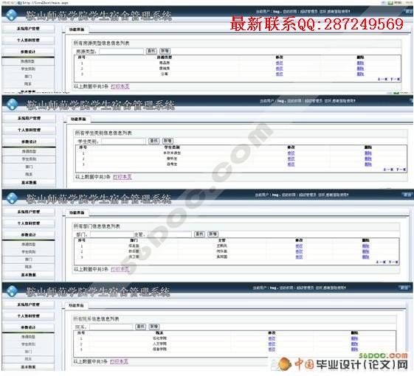
Task: Click 删除 for row 2 of the 房源类型 table
Action: [x=360, y=69]
